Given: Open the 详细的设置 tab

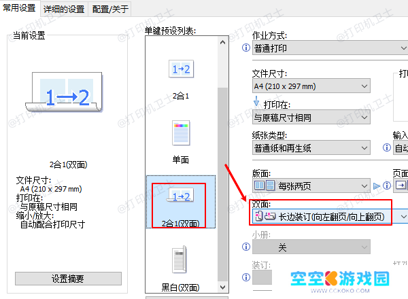Looking at the screenshot, I should tap(64, 9).
